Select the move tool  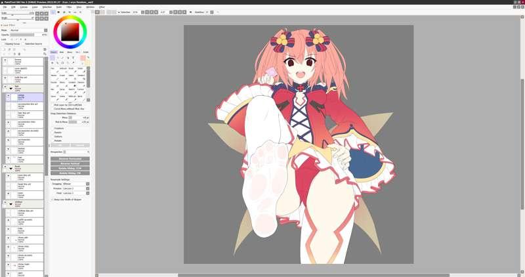tap(52, 63)
